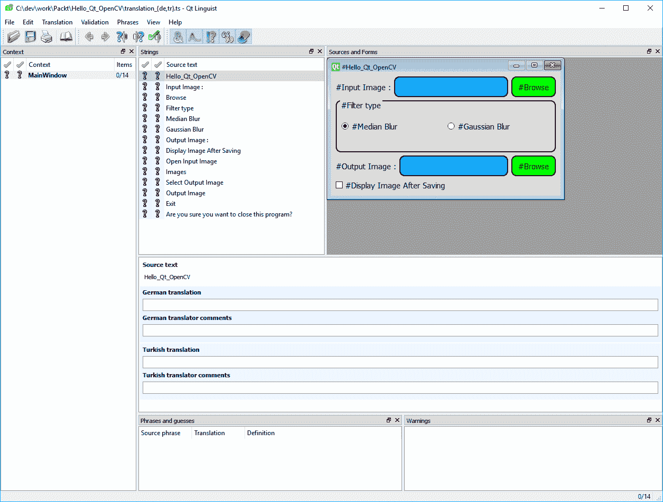Float the Context panel
663x502 pixels.
(123, 51)
